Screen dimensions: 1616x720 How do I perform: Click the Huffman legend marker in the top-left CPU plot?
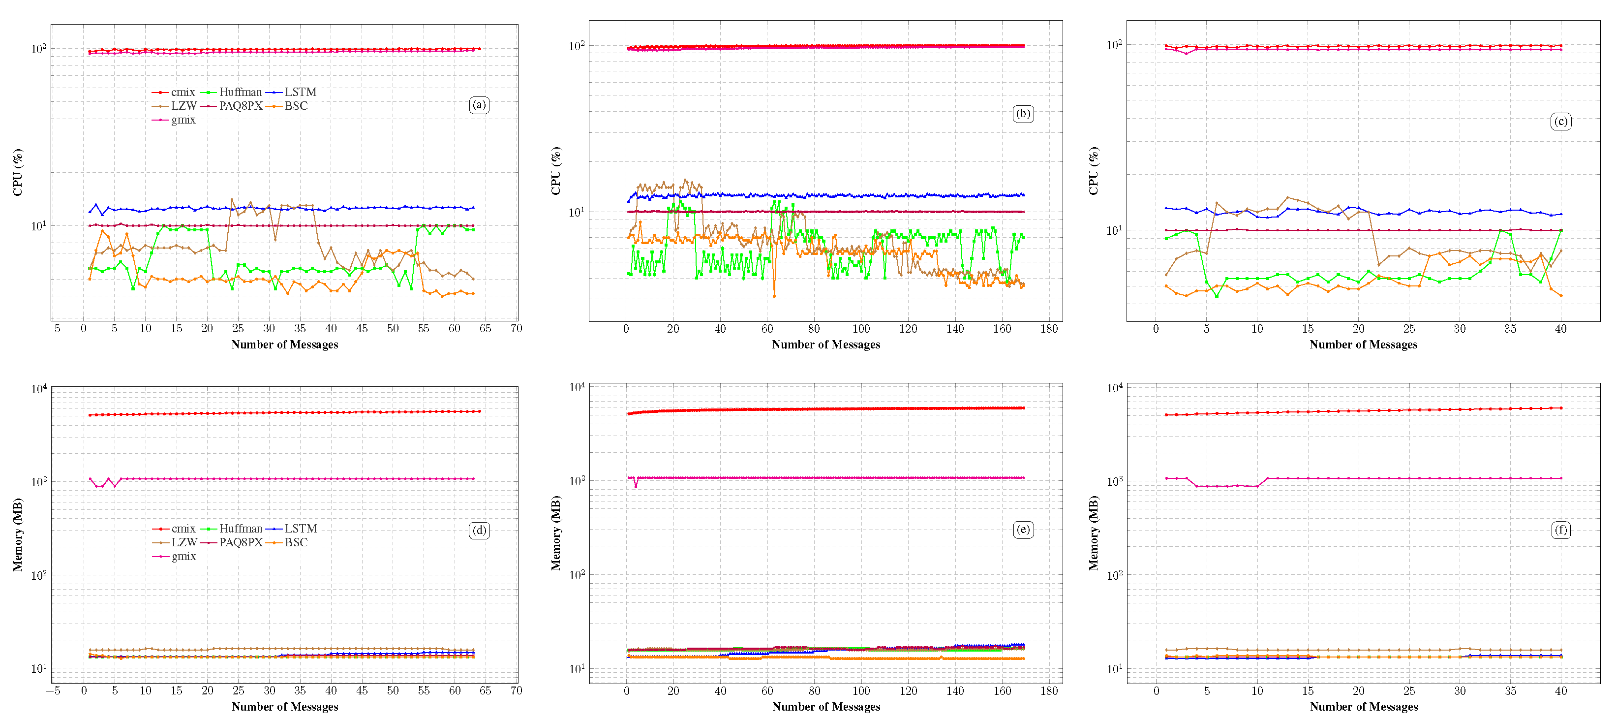coord(208,92)
